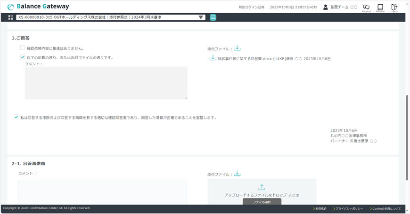This screenshot has width=410, height=214.
Task: Download attachments in section 3 header
Action: (237, 48)
